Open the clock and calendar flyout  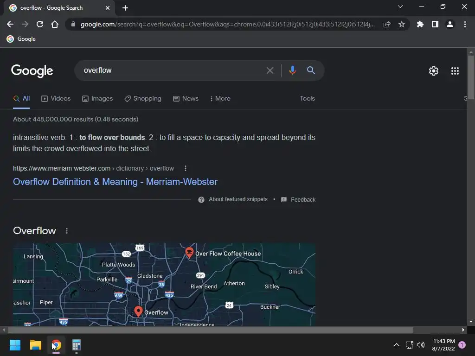click(x=443, y=345)
